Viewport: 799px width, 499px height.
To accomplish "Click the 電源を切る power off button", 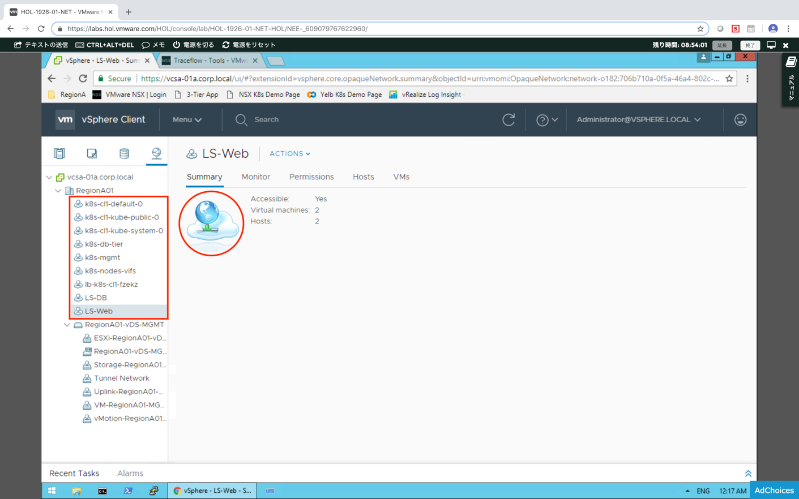I will pyautogui.click(x=193, y=45).
